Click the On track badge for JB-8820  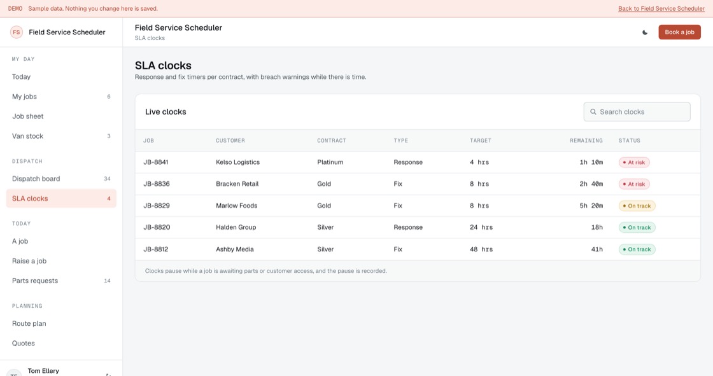coord(637,227)
